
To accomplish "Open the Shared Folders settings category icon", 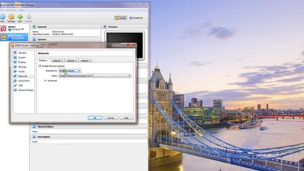I will 15,90.
